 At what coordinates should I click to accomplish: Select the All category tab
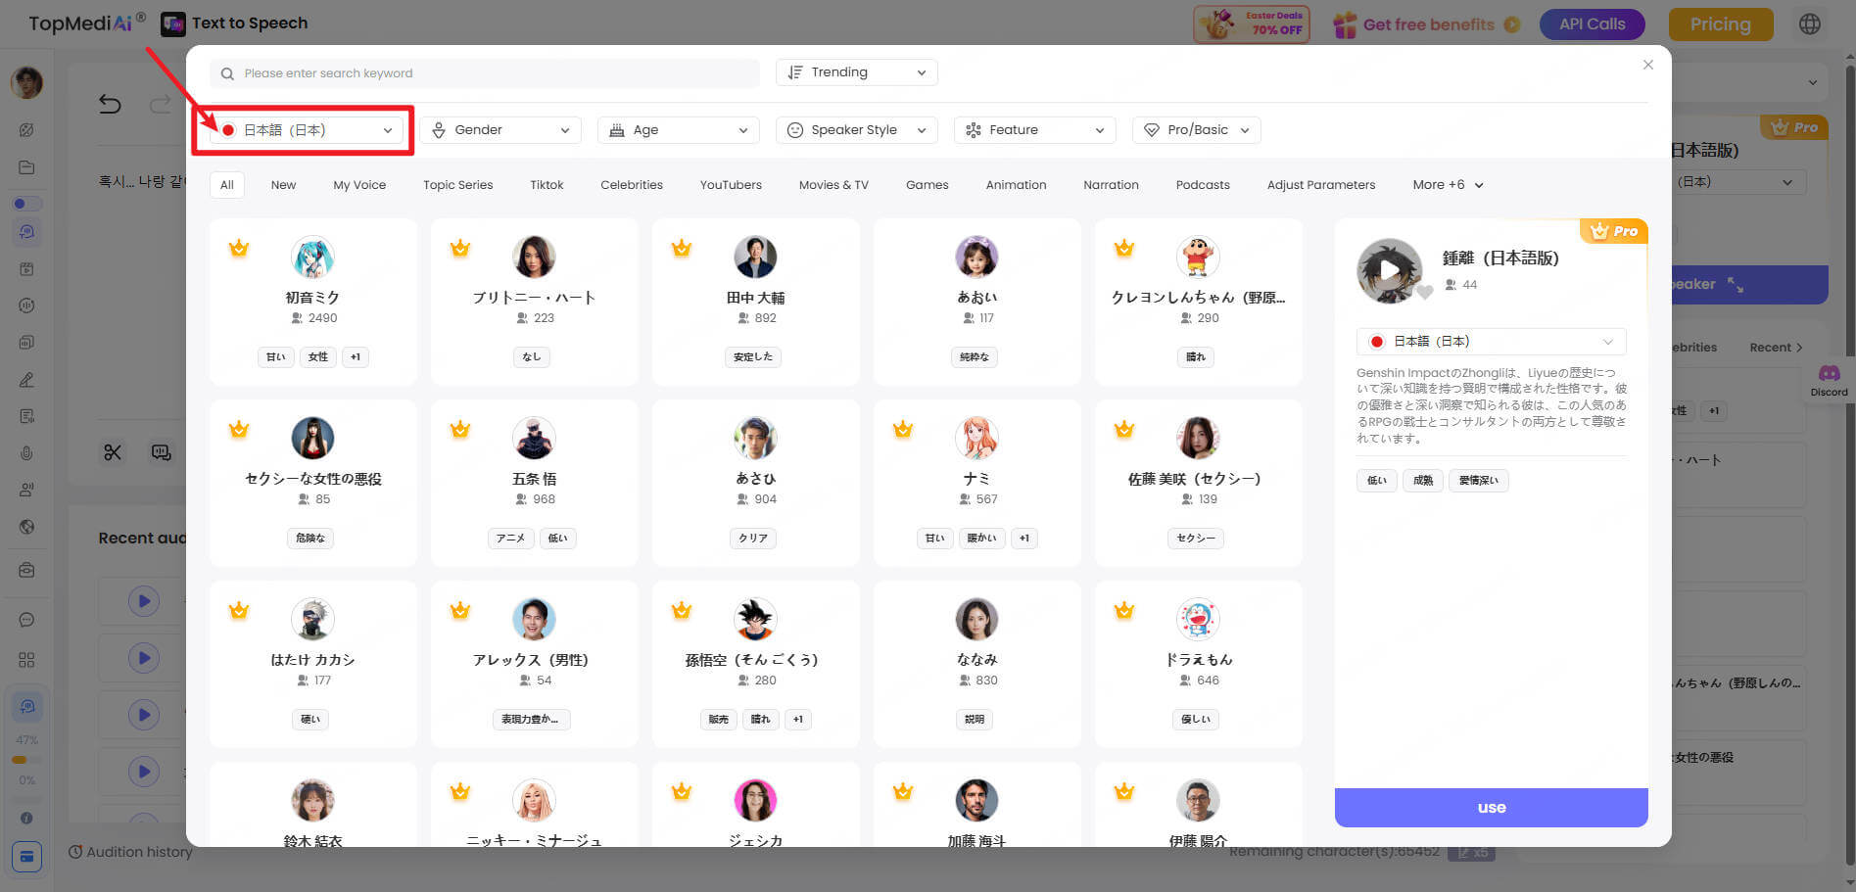[x=227, y=185]
